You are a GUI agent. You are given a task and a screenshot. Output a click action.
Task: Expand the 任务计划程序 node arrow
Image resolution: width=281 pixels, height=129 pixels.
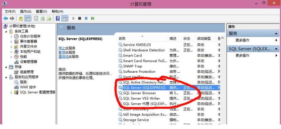(x=12, y=36)
